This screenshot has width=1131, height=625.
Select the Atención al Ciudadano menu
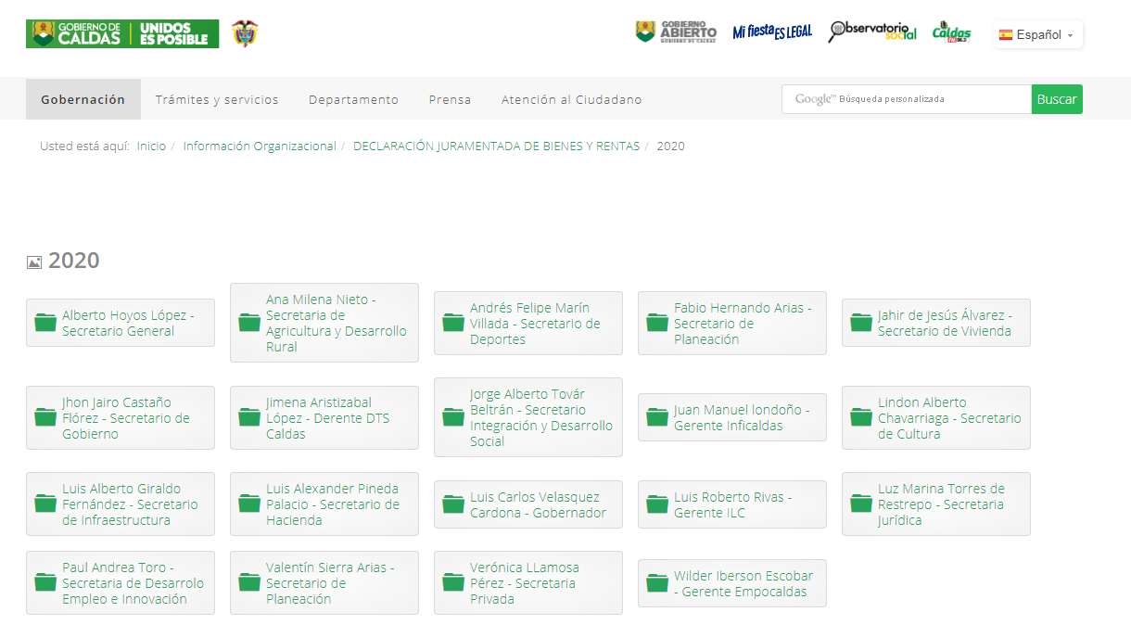tap(571, 99)
